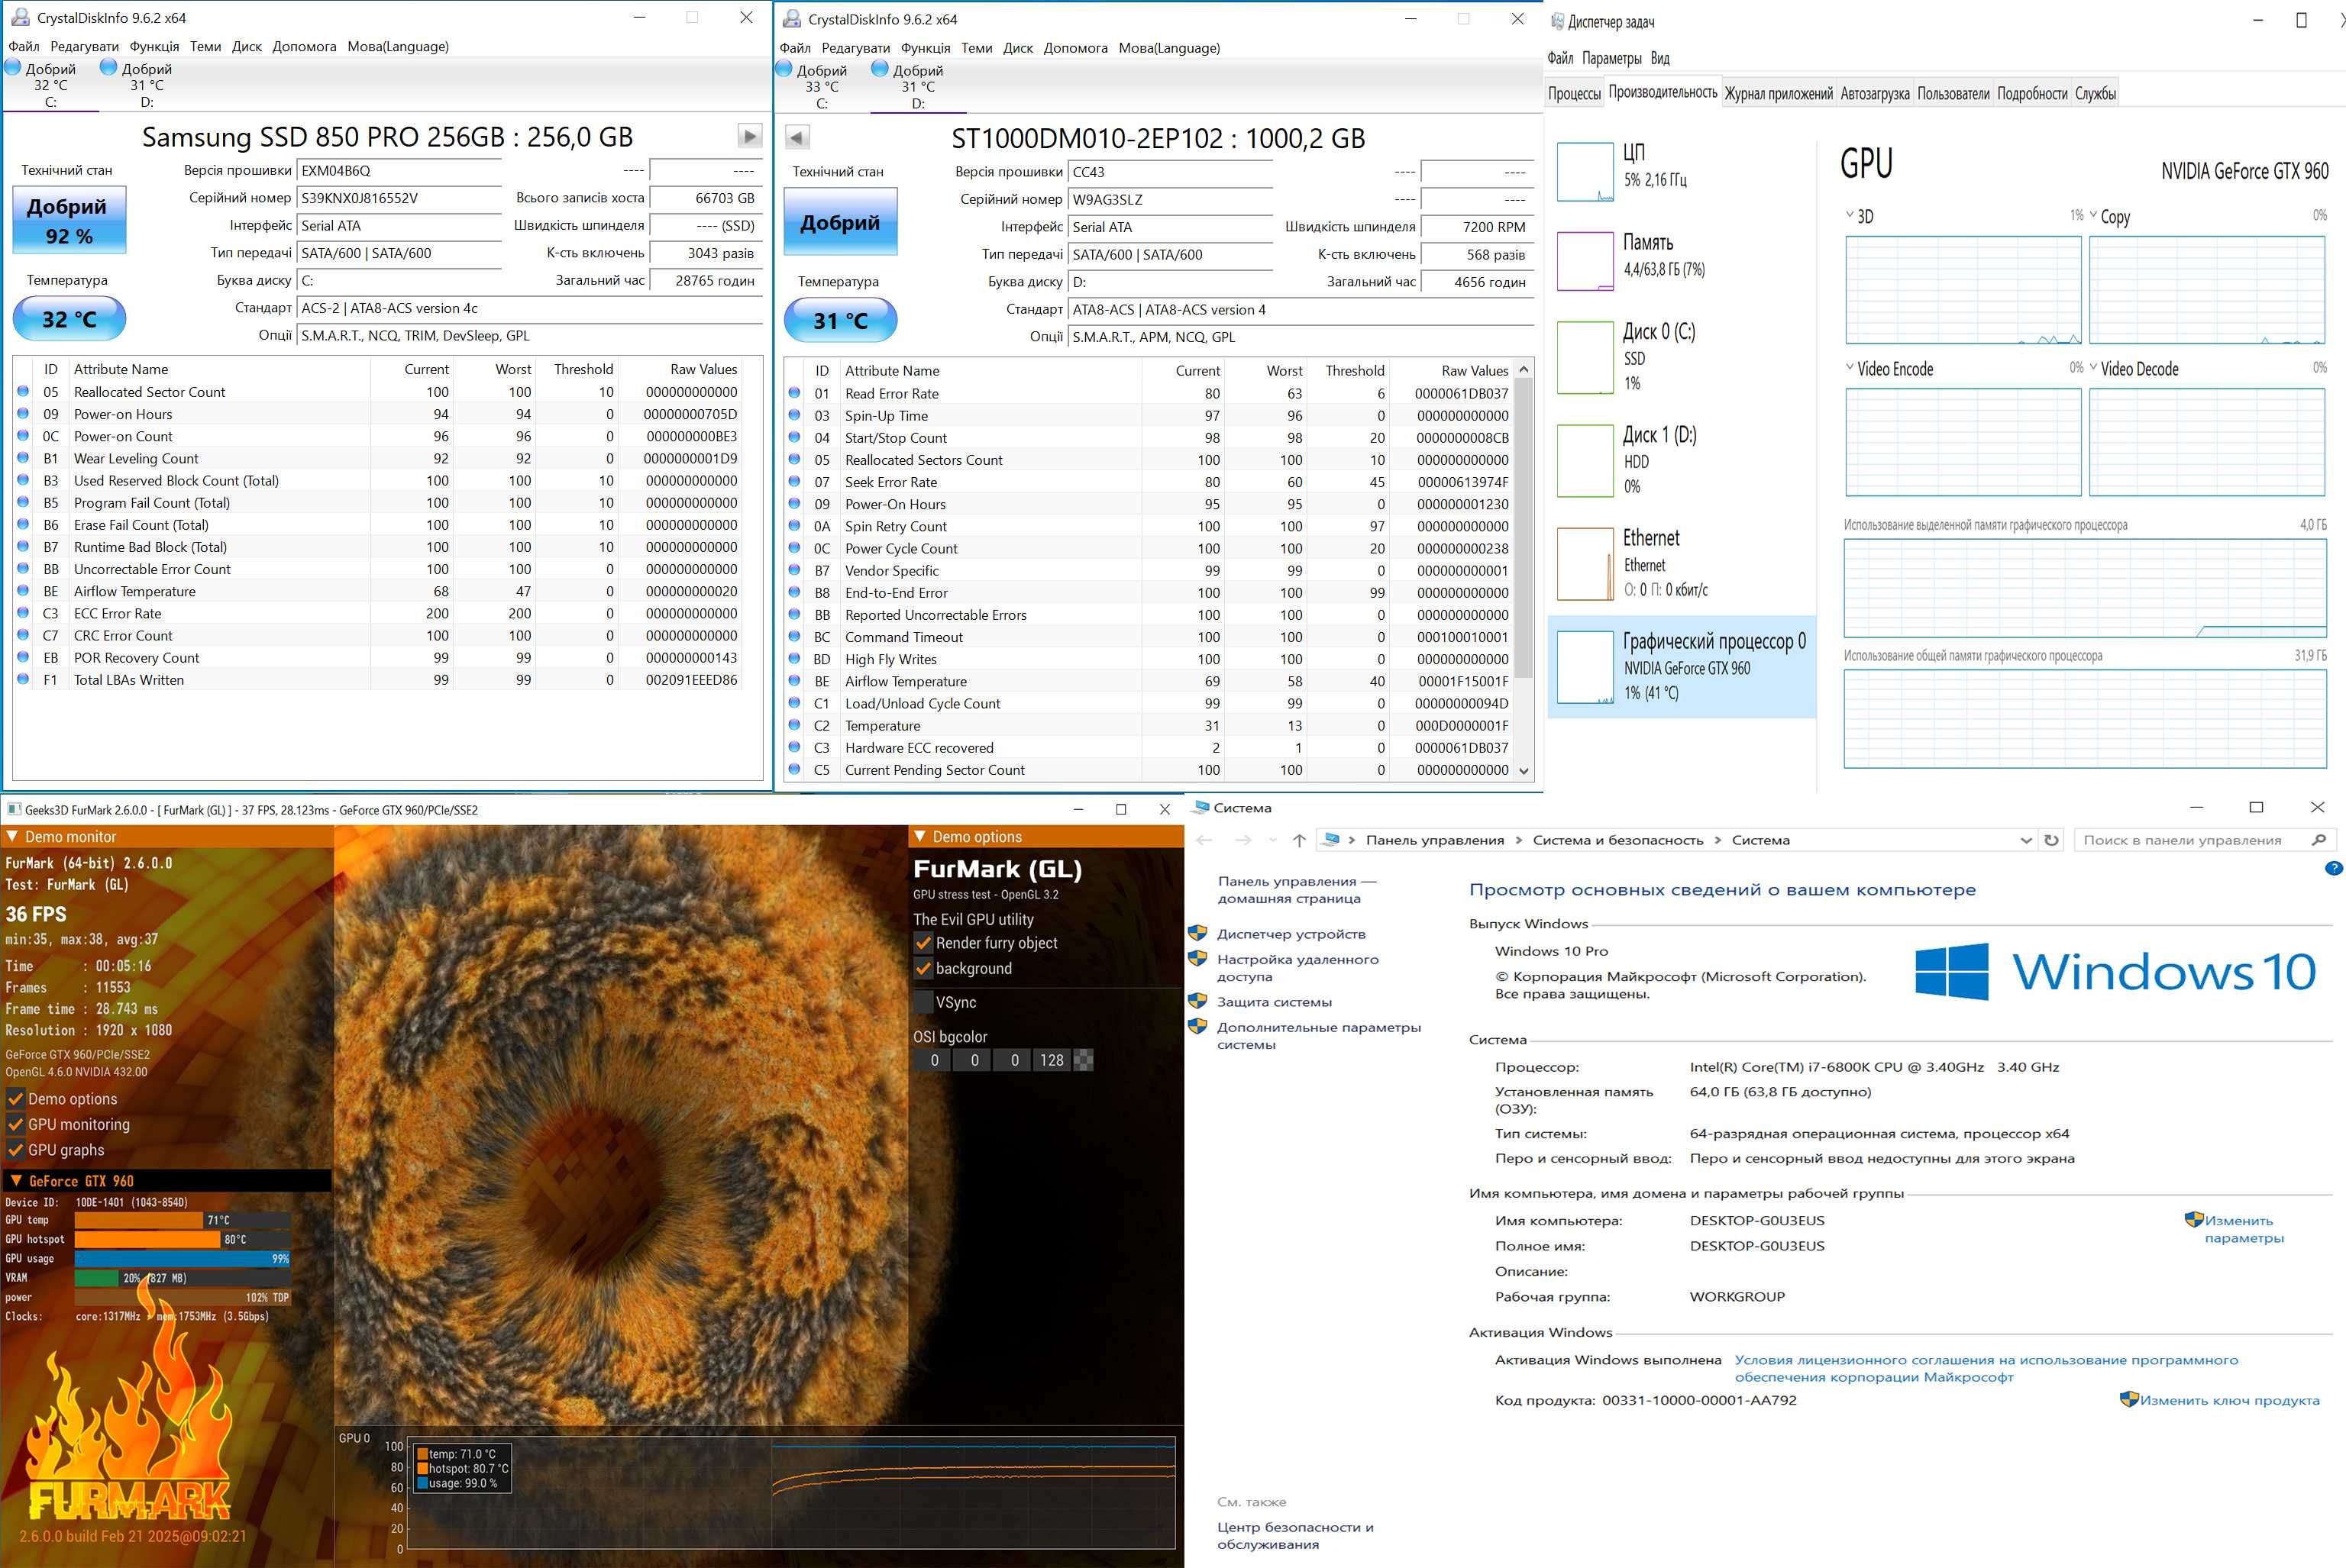2346x1568 pixels.
Task: Open Дополнительные параметры системы link
Action: [1319, 1035]
